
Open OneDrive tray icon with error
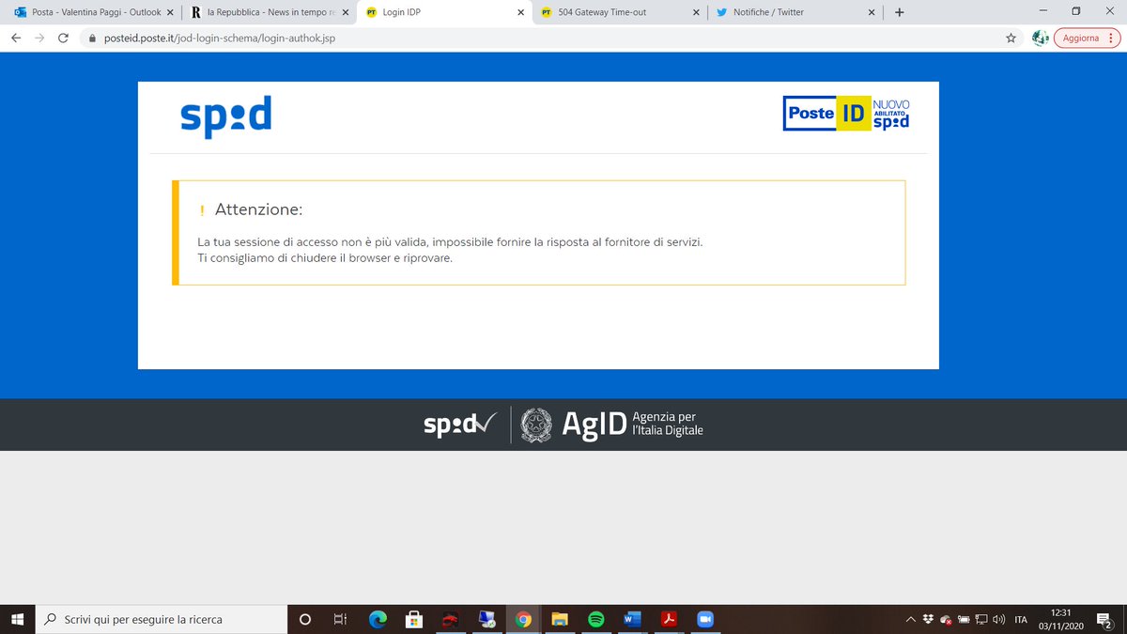(x=946, y=620)
